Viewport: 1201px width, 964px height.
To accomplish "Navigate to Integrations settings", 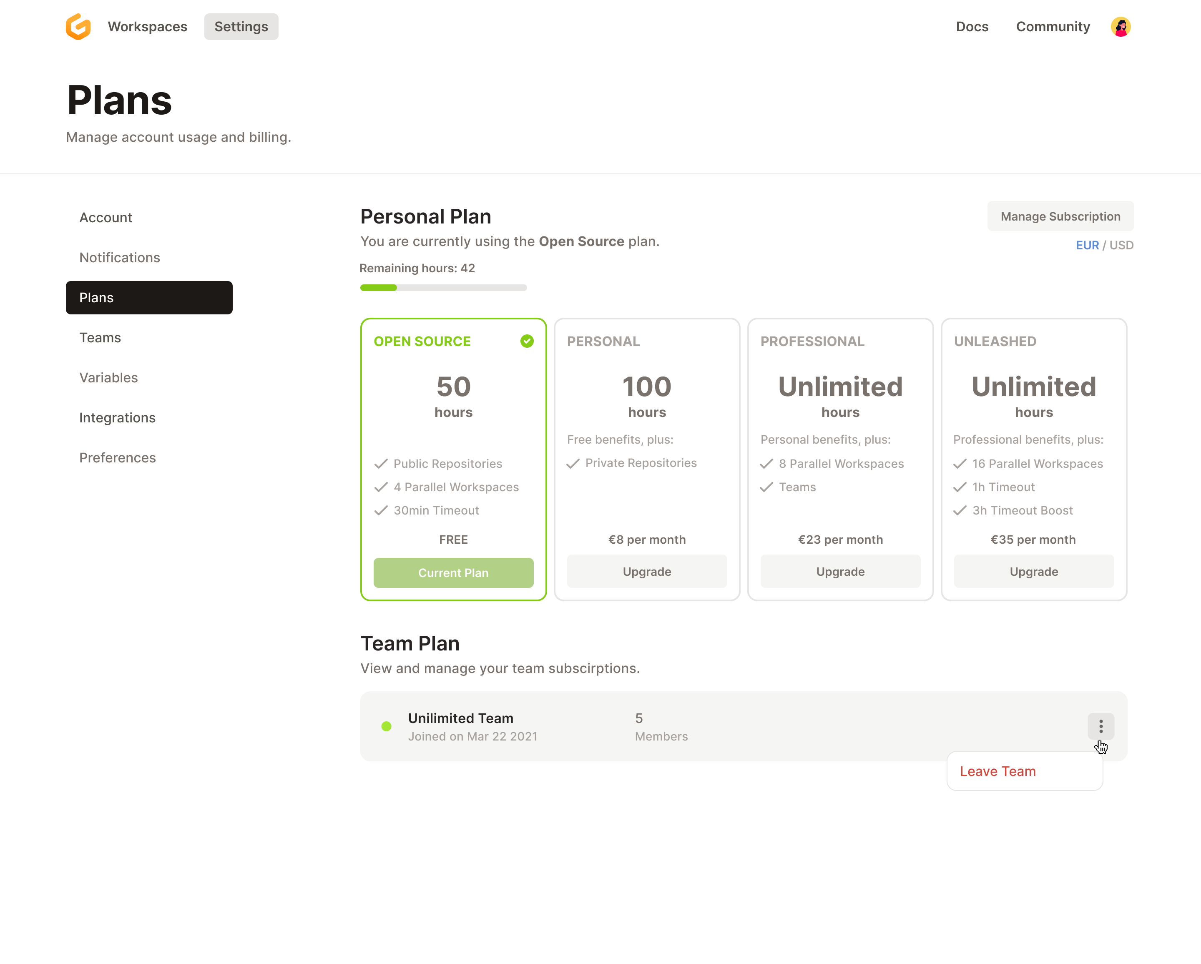I will (x=117, y=418).
